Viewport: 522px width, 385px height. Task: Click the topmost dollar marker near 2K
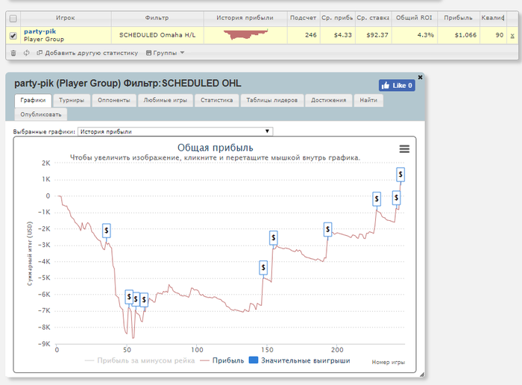(400, 174)
